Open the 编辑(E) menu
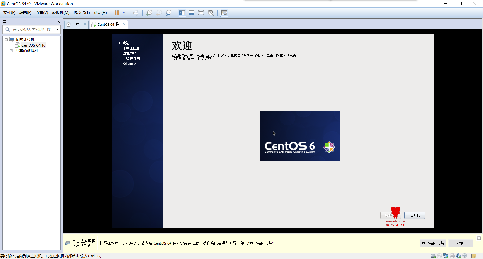The width and height of the screenshot is (483, 259). coord(25,13)
